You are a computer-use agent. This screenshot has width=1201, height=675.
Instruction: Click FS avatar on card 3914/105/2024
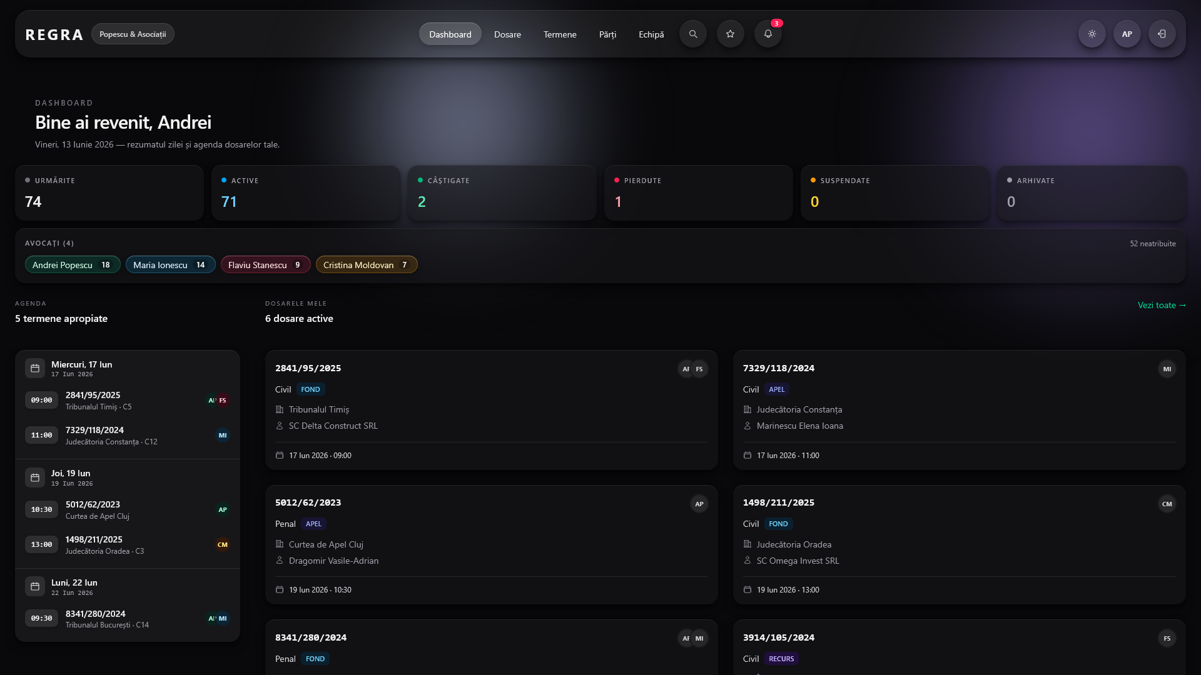tap(1167, 638)
